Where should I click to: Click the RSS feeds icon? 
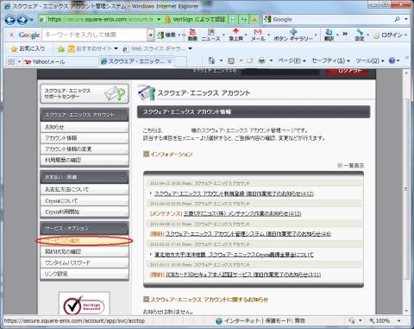click(x=231, y=60)
